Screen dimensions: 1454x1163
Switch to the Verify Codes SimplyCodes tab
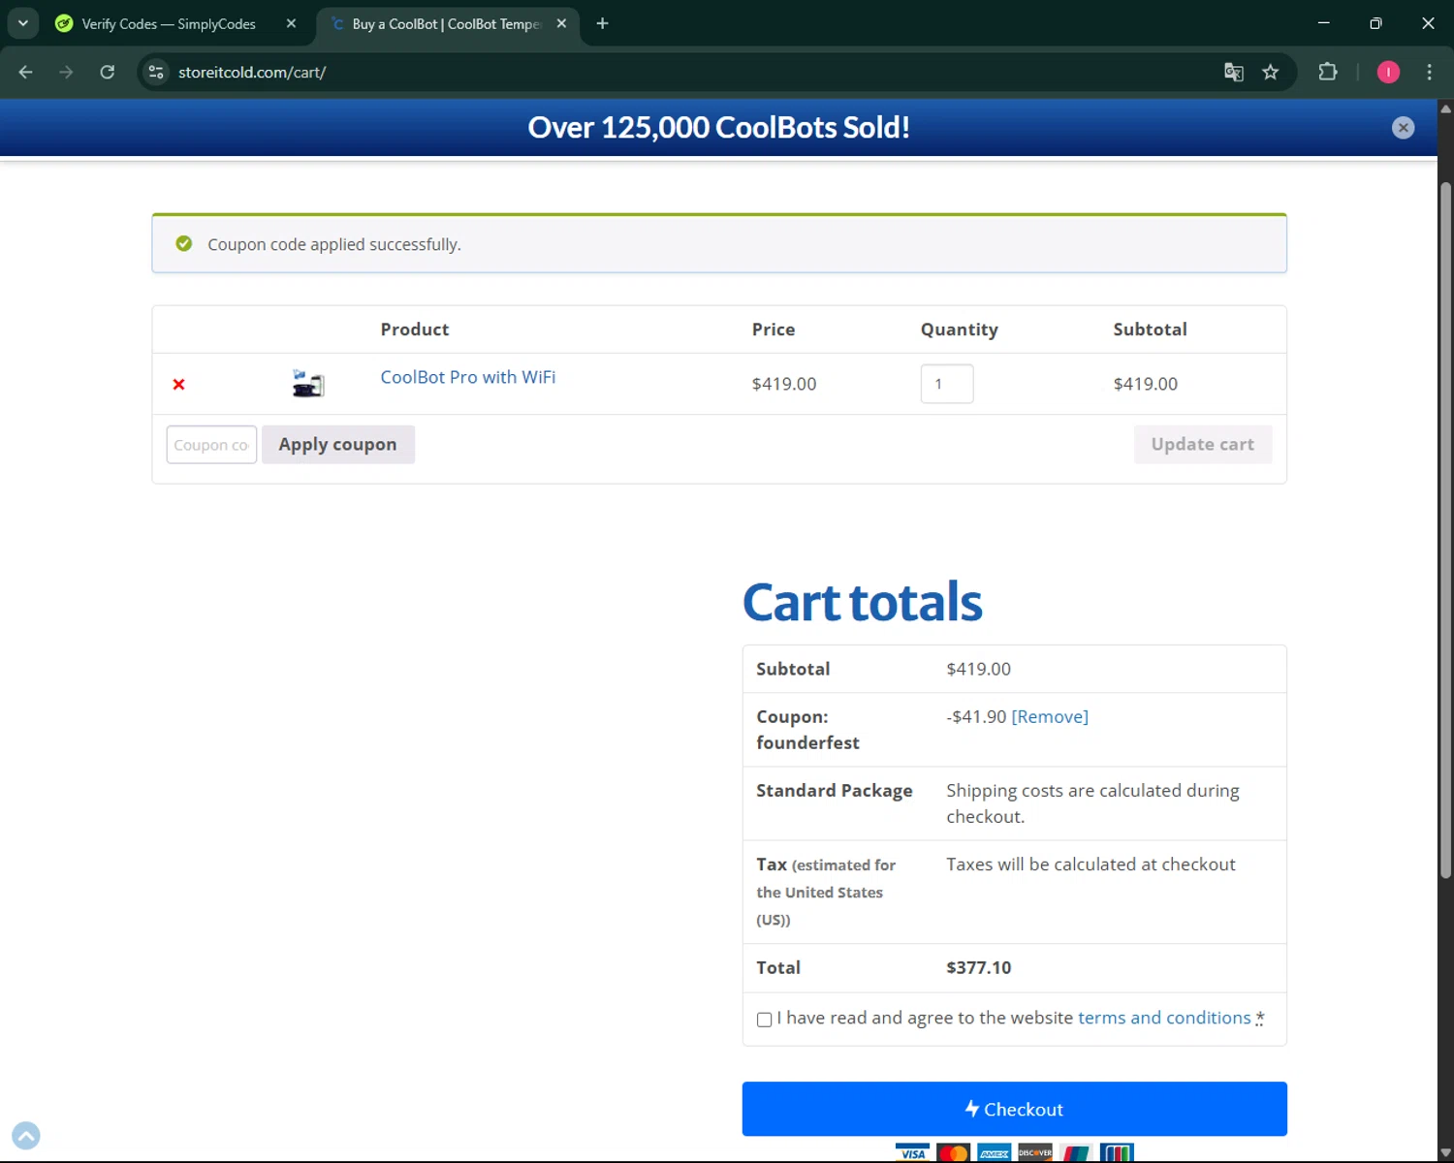click(x=170, y=24)
